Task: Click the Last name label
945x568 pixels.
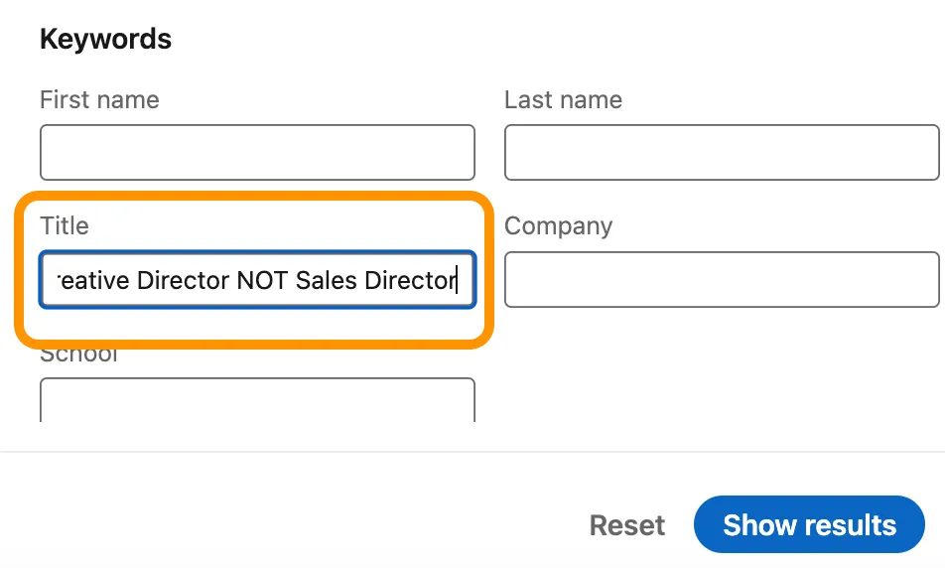Action: [x=563, y=100]
